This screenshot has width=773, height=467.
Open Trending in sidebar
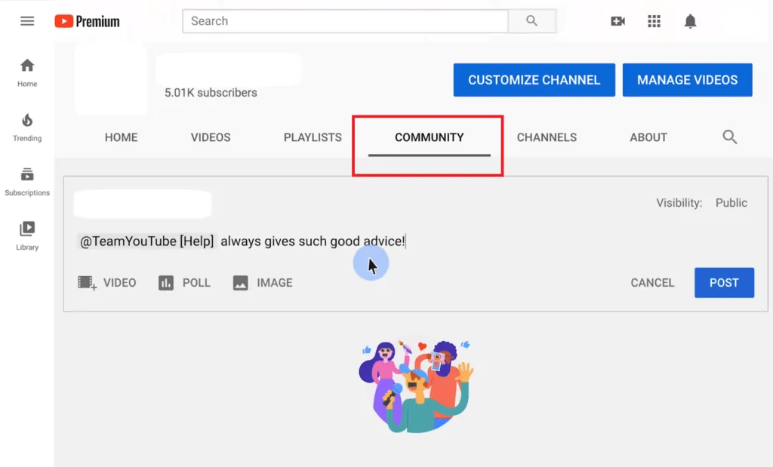point(27,128)
